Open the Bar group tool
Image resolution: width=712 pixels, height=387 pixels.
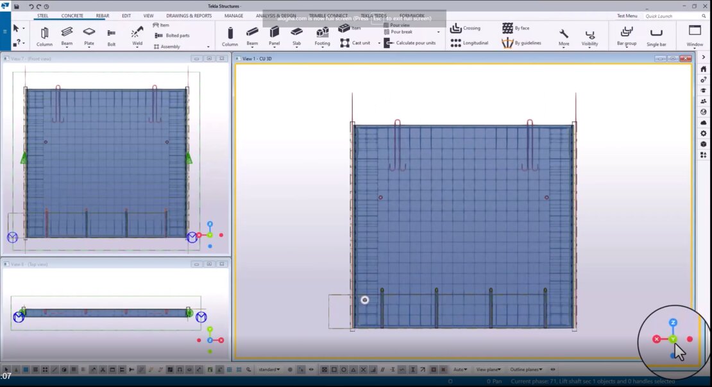pyautogui.click(x=627, y=37)
